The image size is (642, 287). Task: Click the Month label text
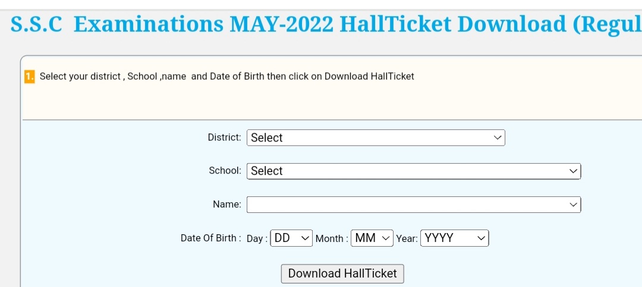click(x=331, y=238)
